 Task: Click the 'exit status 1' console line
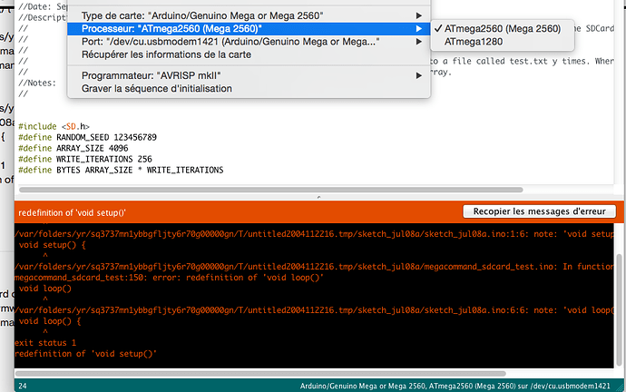(x=45, y=342)
